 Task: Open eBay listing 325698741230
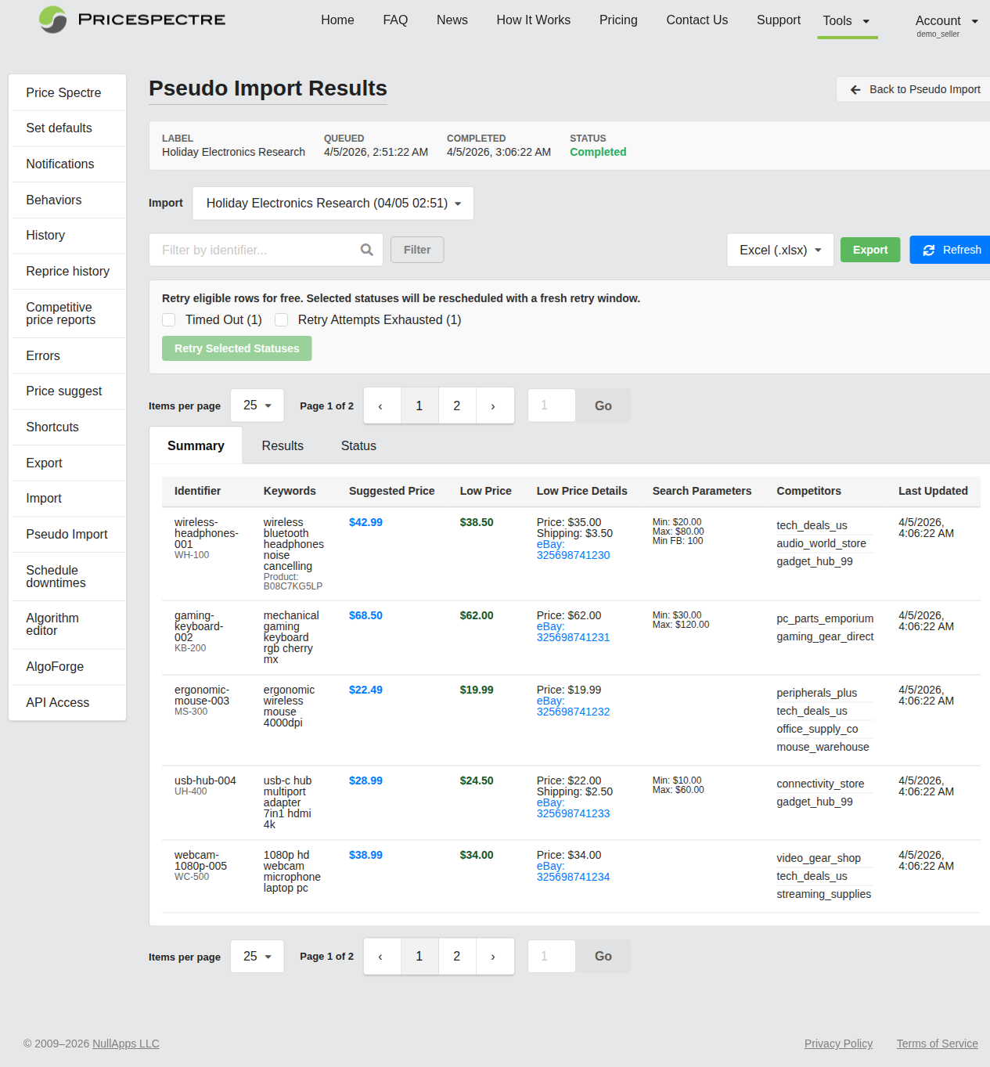point(573,550)
